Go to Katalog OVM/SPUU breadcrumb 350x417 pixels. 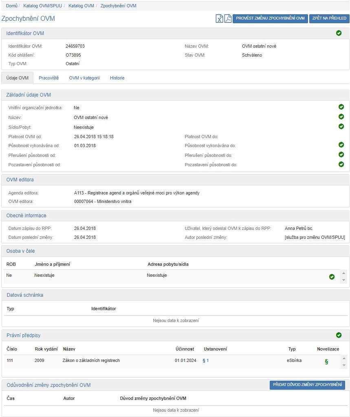pos(42,6)
